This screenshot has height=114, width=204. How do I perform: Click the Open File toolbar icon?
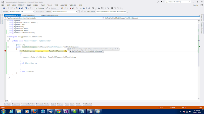point(17,8)
